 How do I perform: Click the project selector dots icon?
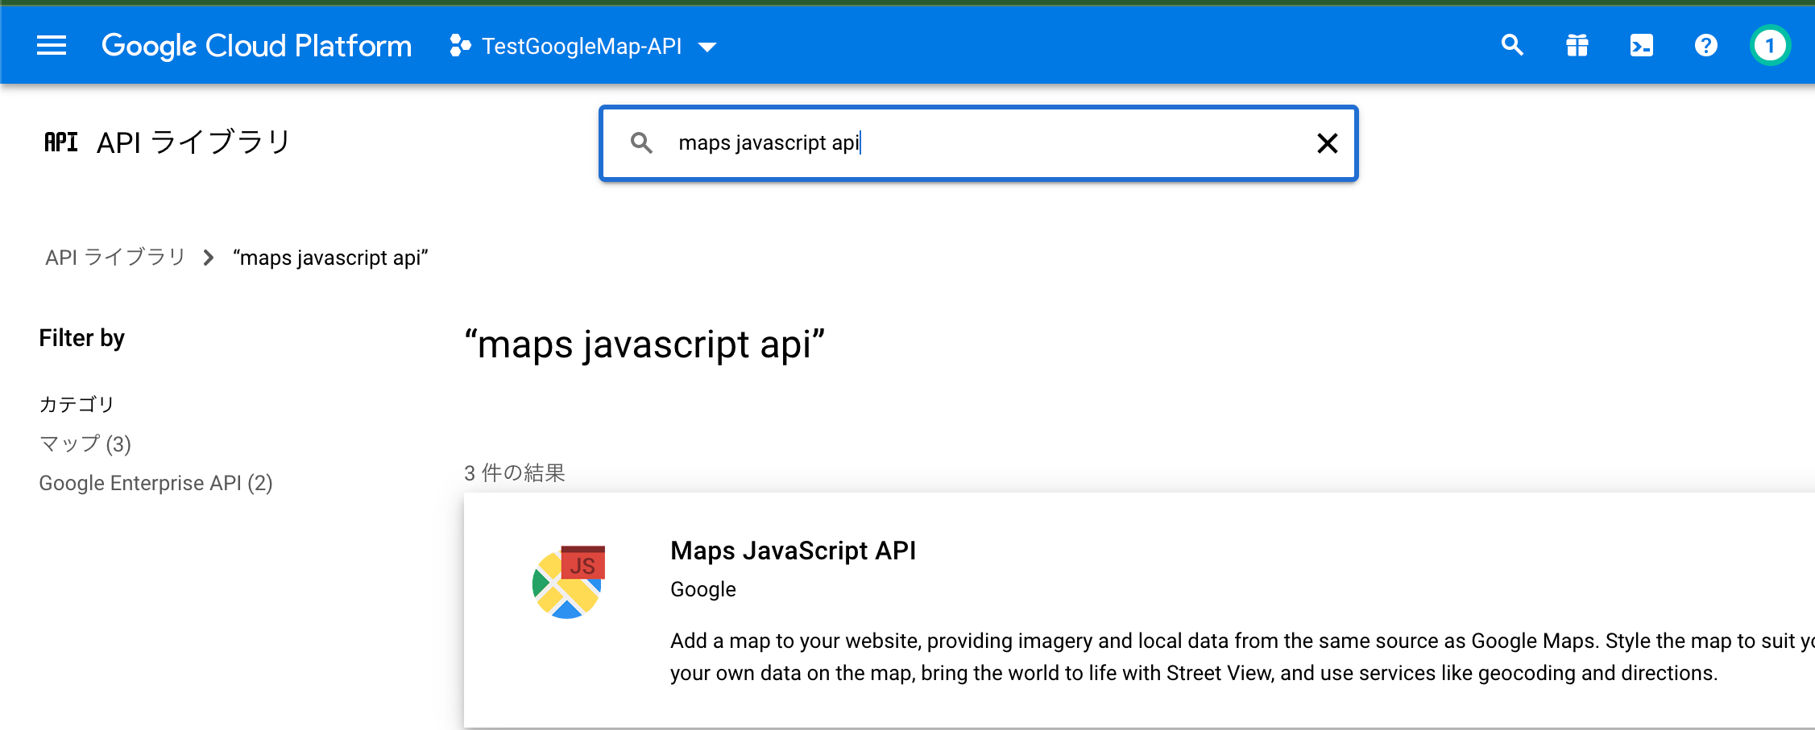(460, 46)
